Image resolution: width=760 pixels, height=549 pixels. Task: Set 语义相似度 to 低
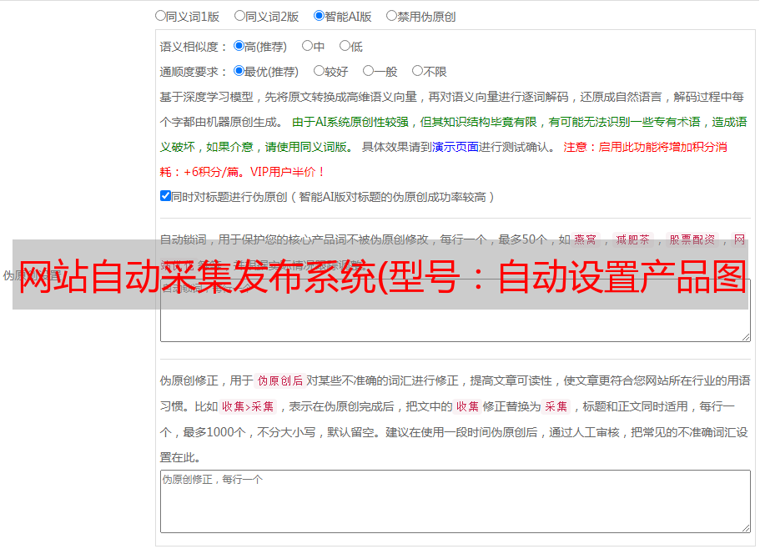click(x=345, y=46)
